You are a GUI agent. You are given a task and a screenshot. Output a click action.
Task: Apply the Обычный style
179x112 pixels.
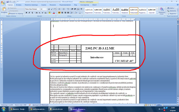point(134,11)
